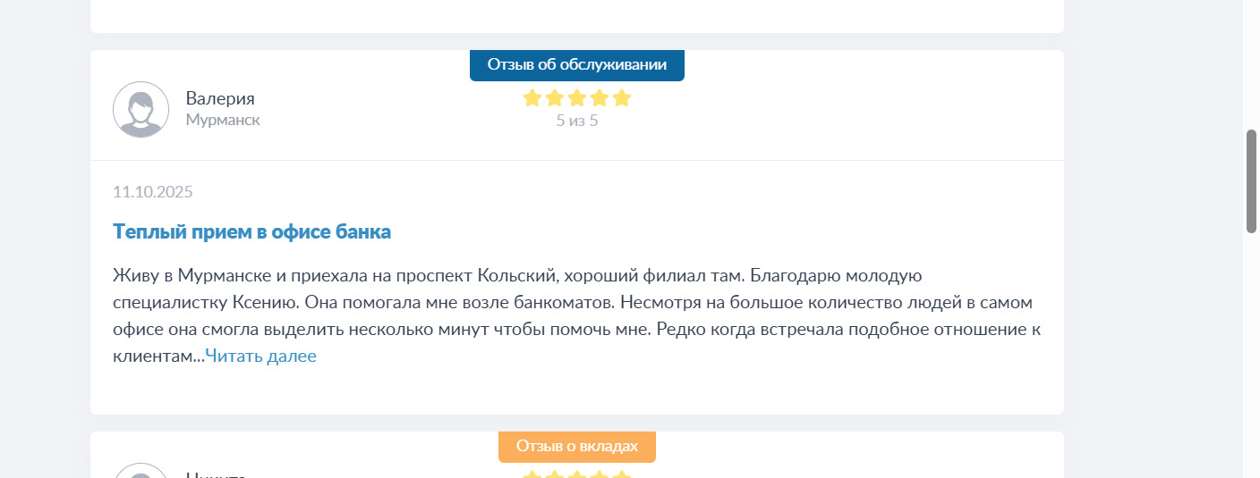1260x478 pixels.
Task: Expand the review via 'Читать далее' link
Action: point(260,356)
